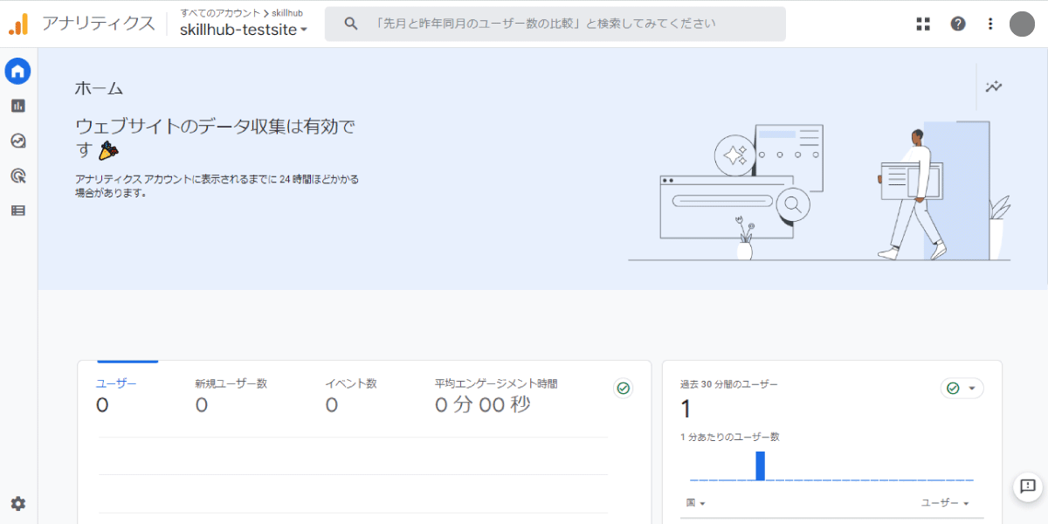Screen dimensions: 1048x524
Task: Open the Explore icon in sidebar
Action: tap(17, 141)
